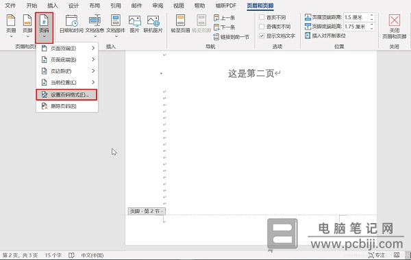Select the 页眉和页脚 ribbon tab
The image size is (411, 260).
pos(260,5)
